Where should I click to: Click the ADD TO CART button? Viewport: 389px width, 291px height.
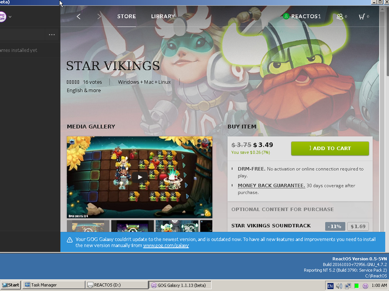(330, 149)
